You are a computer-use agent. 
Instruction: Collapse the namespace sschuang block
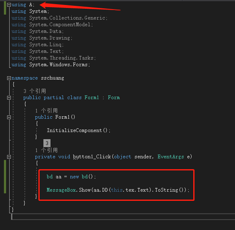coord(9,78)
